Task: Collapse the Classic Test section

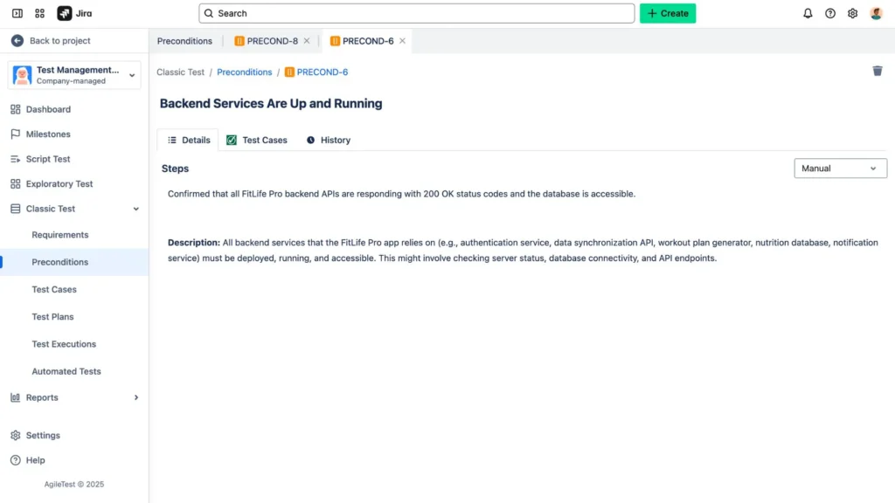Action: (135, 209)
